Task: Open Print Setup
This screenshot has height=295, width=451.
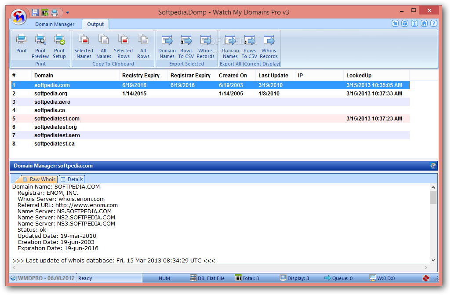Action: [x=59, y=46]
